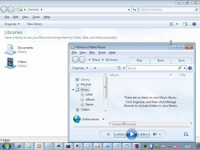The image size is (200, 150).
Task: Expand breadcrumb chevron before Music
Action: (89, 60)
